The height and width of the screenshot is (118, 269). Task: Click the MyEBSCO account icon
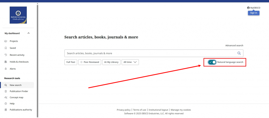point(248,8)
